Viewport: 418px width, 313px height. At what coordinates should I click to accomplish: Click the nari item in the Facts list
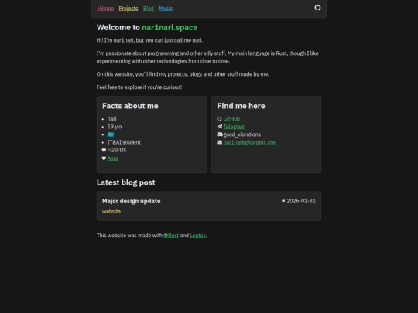(x=112, y=119)
